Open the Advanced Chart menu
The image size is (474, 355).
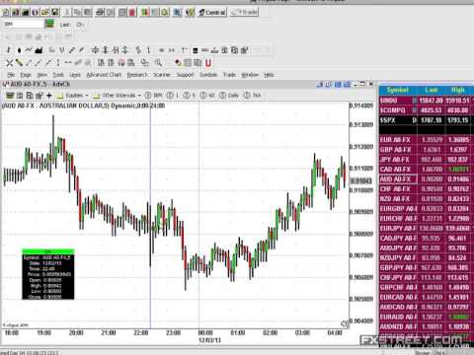[x=104, y=75]
